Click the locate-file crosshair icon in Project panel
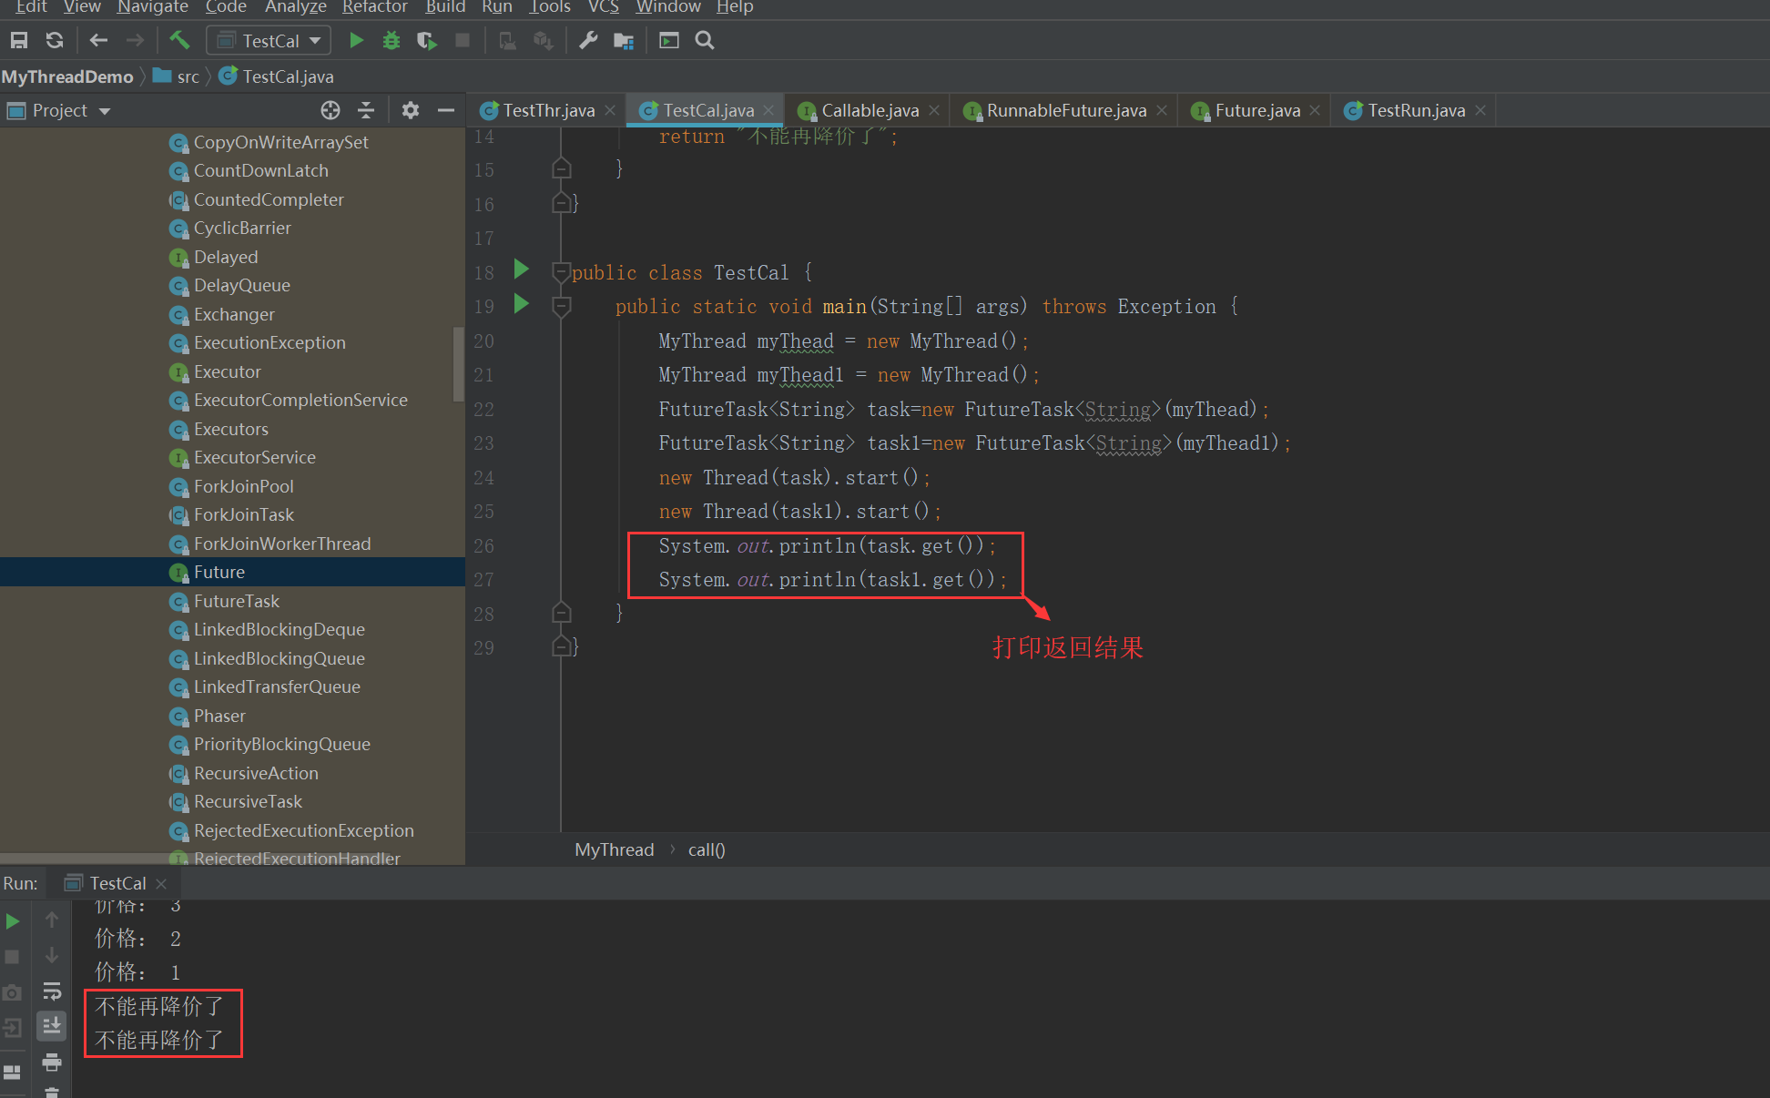1770x1098 pixels. [331, 110]
